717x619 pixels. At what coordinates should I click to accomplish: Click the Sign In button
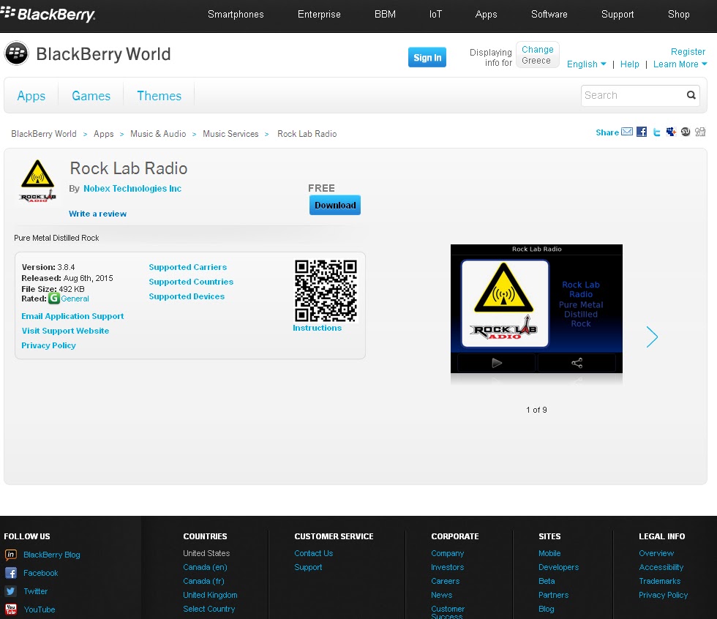(427, 57)
